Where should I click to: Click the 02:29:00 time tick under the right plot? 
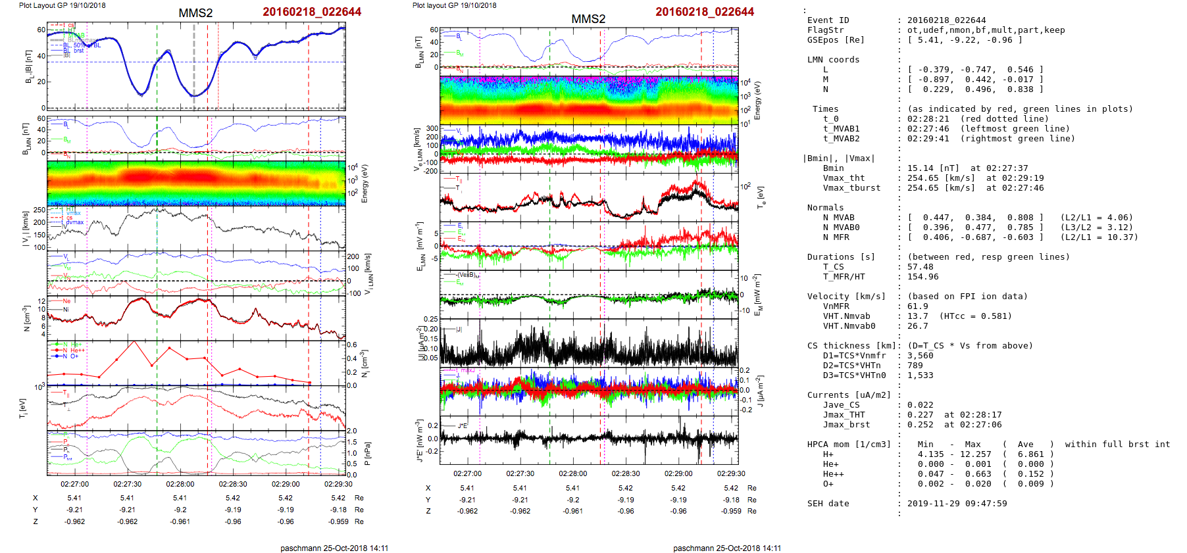(x=678, y=473)
